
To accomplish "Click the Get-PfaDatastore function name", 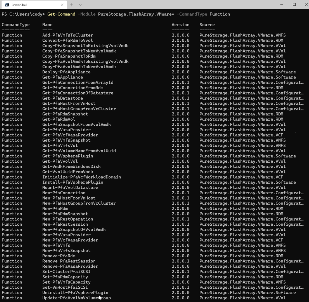I will (62, 98).
